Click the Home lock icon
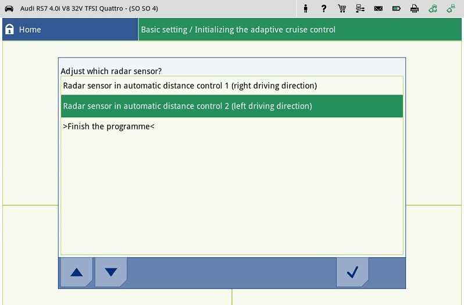464x305 pixels. point(9,30)
